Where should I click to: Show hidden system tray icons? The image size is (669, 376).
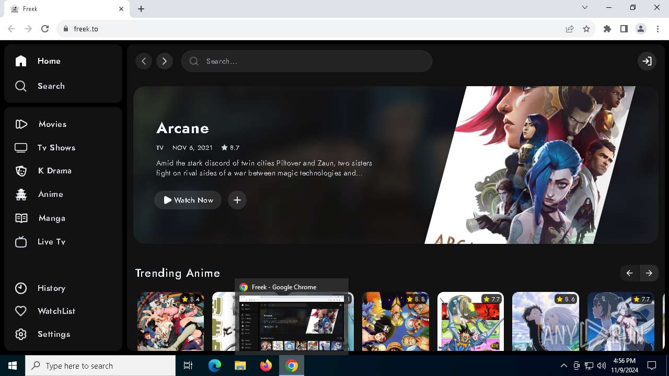coord(563,366)
